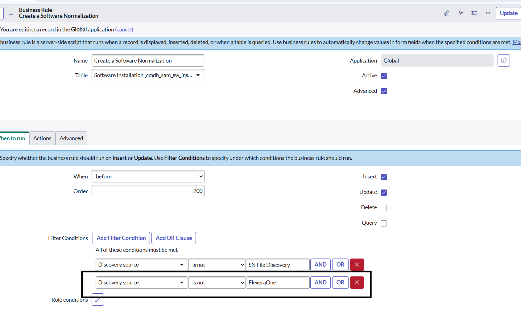
Task: Click the Update button
Action: [x=508, y=13]
